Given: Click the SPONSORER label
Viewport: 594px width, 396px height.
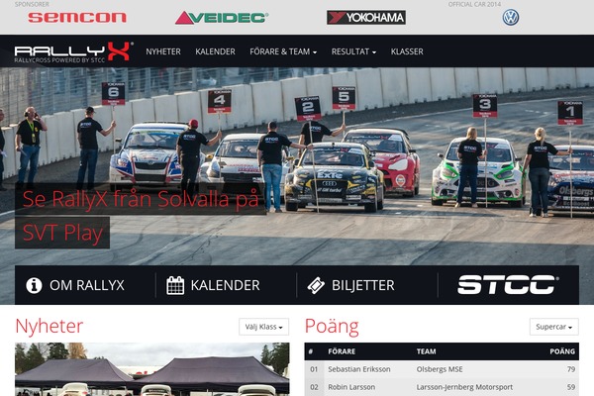Looking at the screenshot, I should coord(32,4).
